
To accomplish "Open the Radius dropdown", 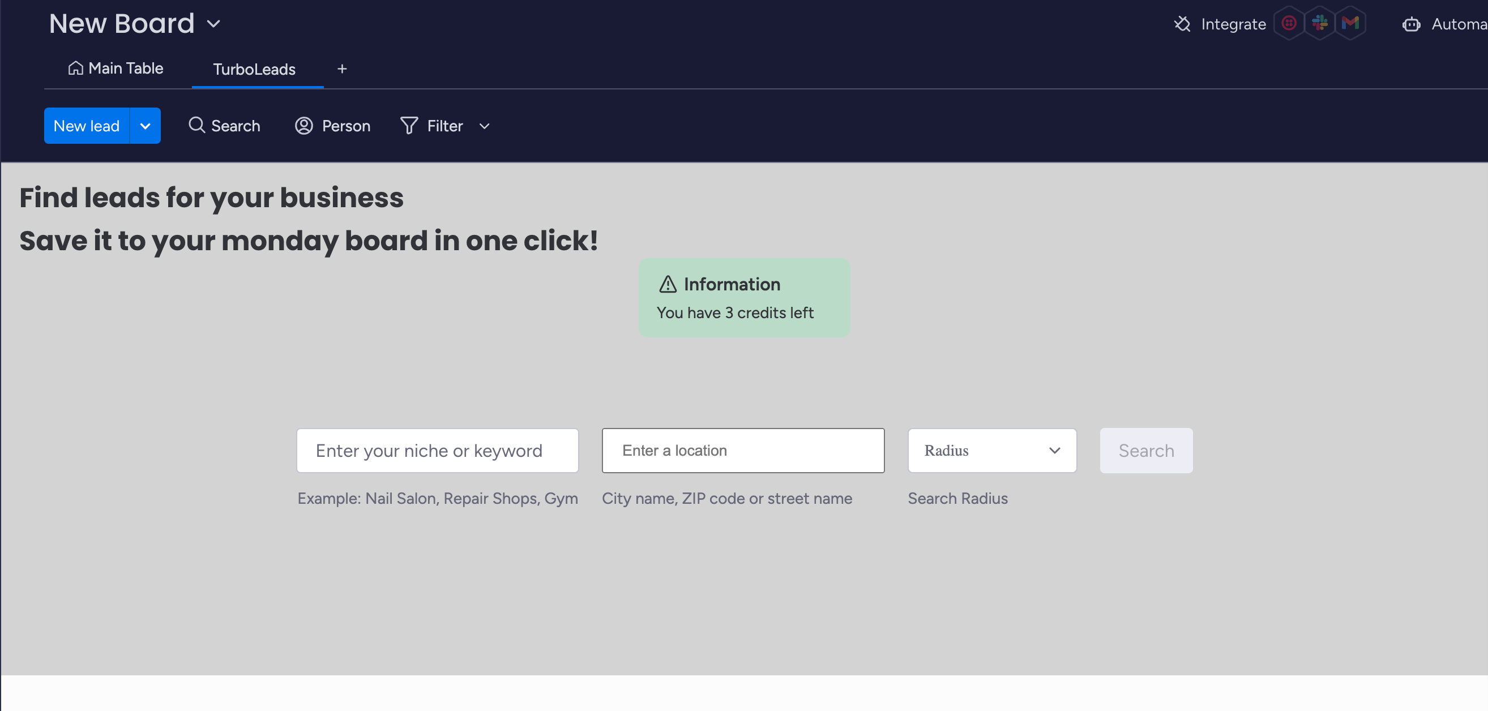I will click(992, 451).
